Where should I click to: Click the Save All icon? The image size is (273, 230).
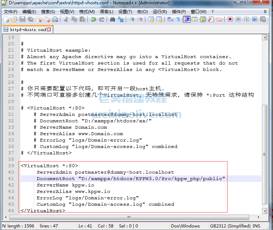31,19
